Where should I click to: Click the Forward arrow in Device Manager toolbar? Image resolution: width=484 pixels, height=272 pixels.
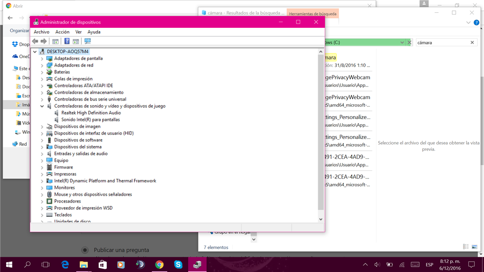(44, 41)
